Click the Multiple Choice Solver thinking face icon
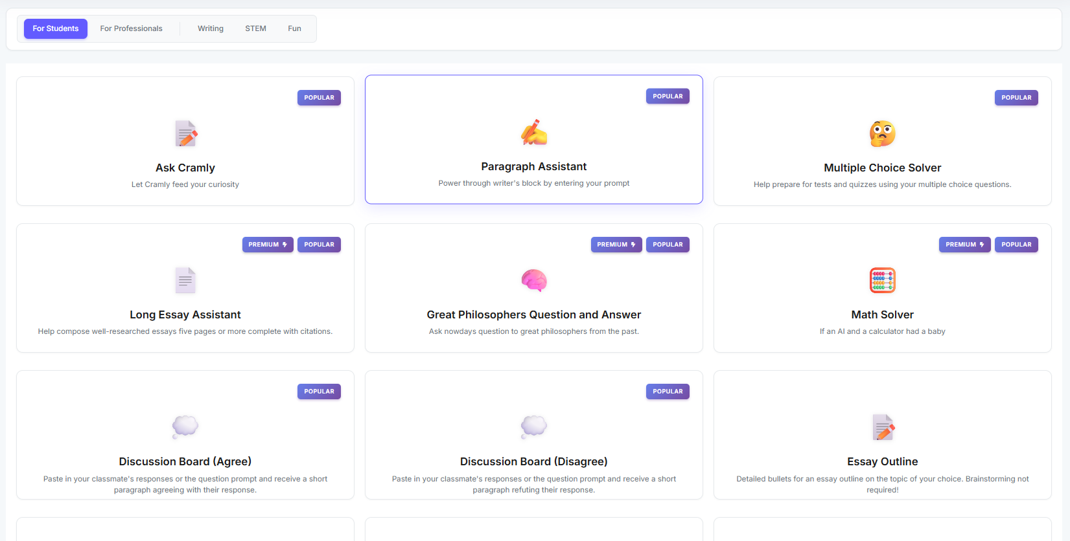Viewport: 1070px width, 541px height. coord(883,134)
